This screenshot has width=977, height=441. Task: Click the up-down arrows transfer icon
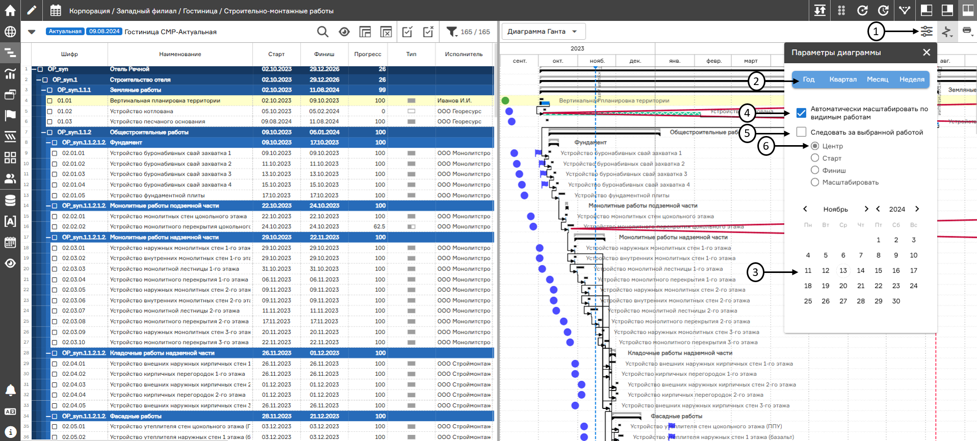click(x=820, y=10)
